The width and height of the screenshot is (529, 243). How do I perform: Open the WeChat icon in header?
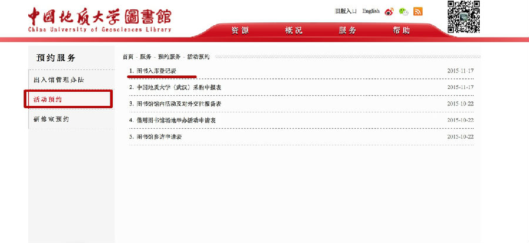pos(403,12)
